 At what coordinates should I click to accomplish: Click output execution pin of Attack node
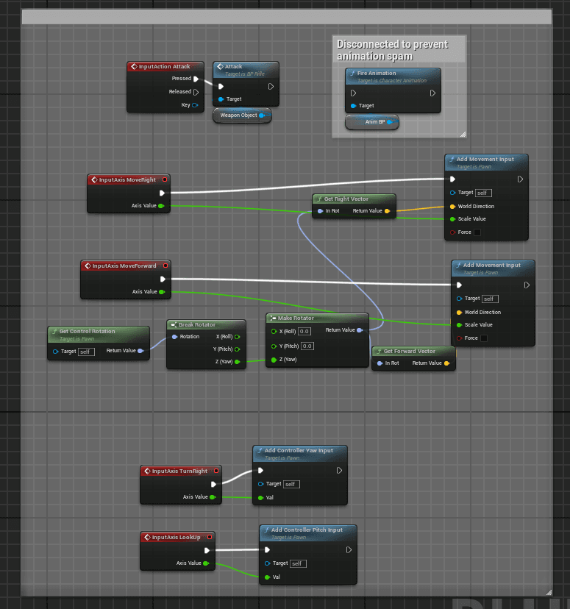[x=271, y=87]
